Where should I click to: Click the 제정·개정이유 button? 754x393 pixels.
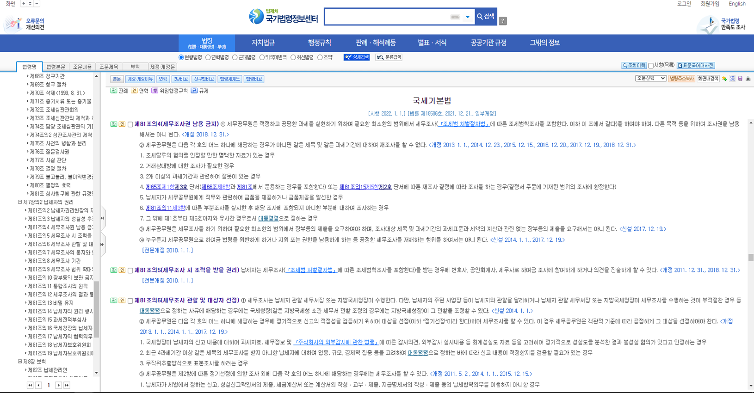(x=140, y=79)
